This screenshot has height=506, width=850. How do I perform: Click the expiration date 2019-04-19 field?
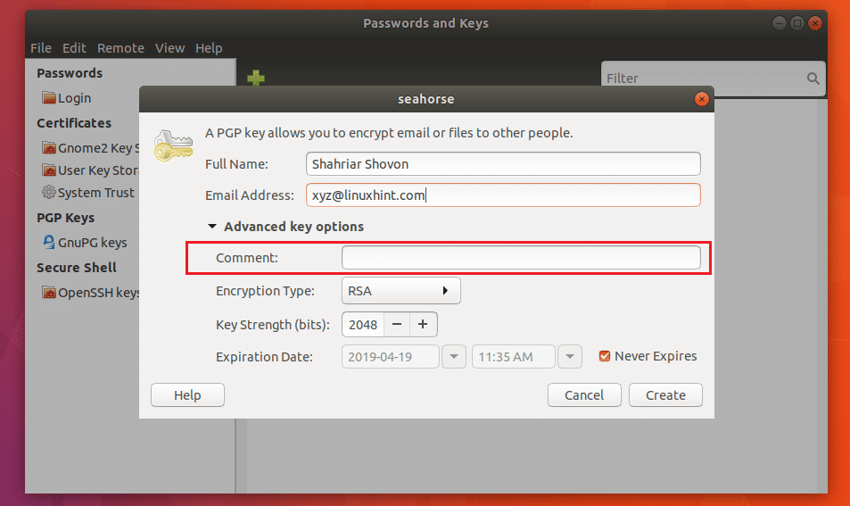(391, 357)
